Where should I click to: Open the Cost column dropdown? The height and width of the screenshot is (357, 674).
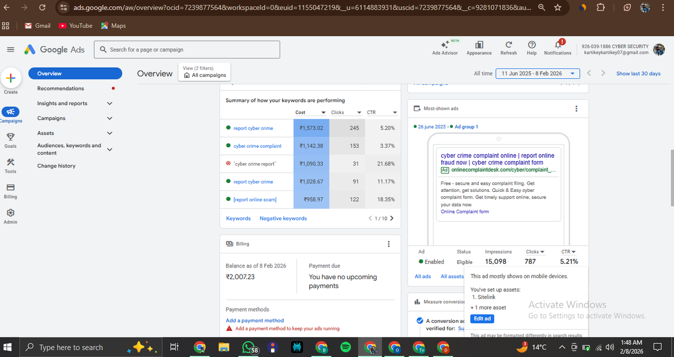(324, 113)
